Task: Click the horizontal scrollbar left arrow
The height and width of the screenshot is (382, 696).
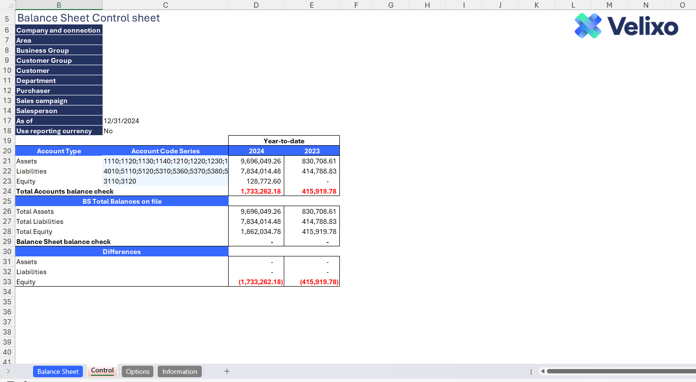Action: 543,371
